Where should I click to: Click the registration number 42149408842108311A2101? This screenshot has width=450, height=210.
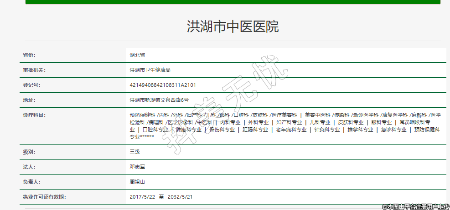163,85
